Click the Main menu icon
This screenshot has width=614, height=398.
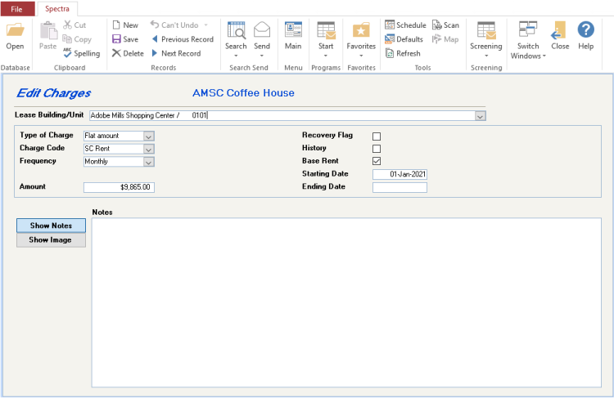coord(293,36)
